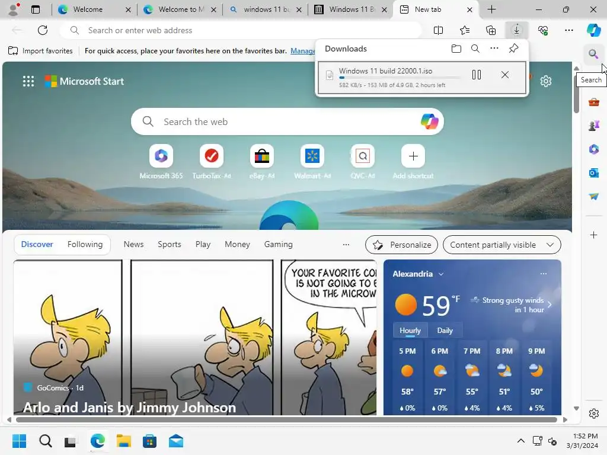
Task: Switch to the 'Windows 11 B' archive tab
Action: 352,9
